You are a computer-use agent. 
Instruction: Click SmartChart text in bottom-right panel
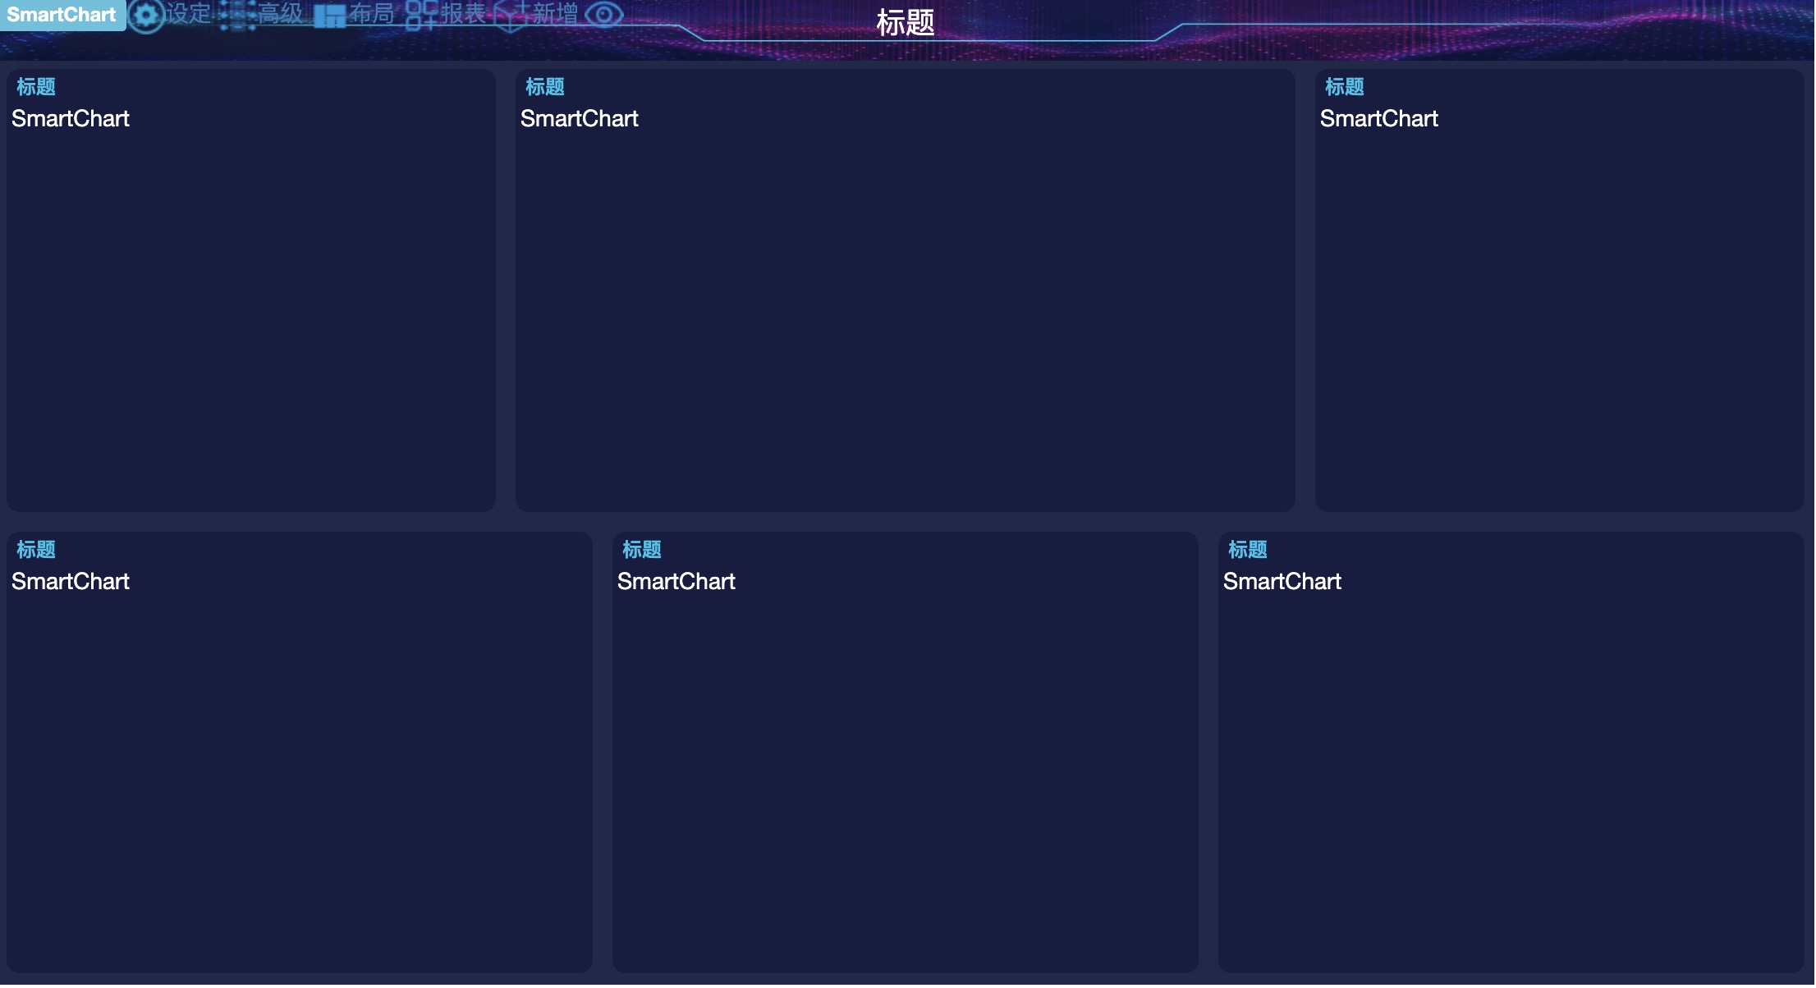pyautogui.click(x=1282, y=582)
